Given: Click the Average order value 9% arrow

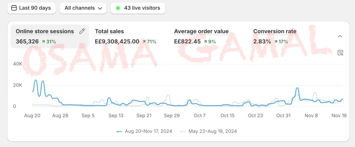Looking at the screenshot, I should 206,42.
